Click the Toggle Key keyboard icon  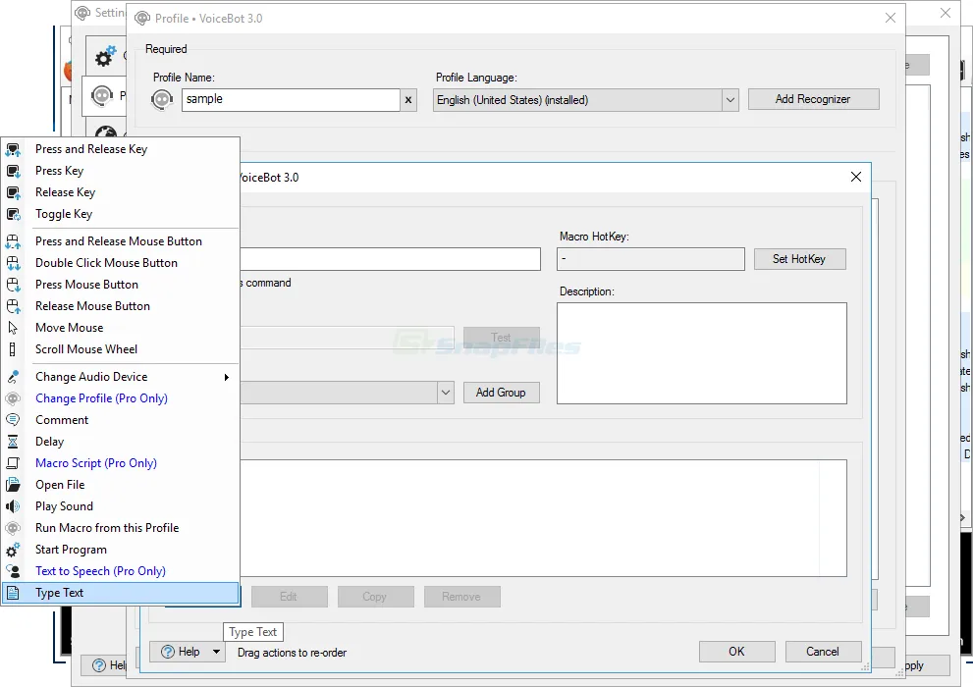click(x=13, y=215)
